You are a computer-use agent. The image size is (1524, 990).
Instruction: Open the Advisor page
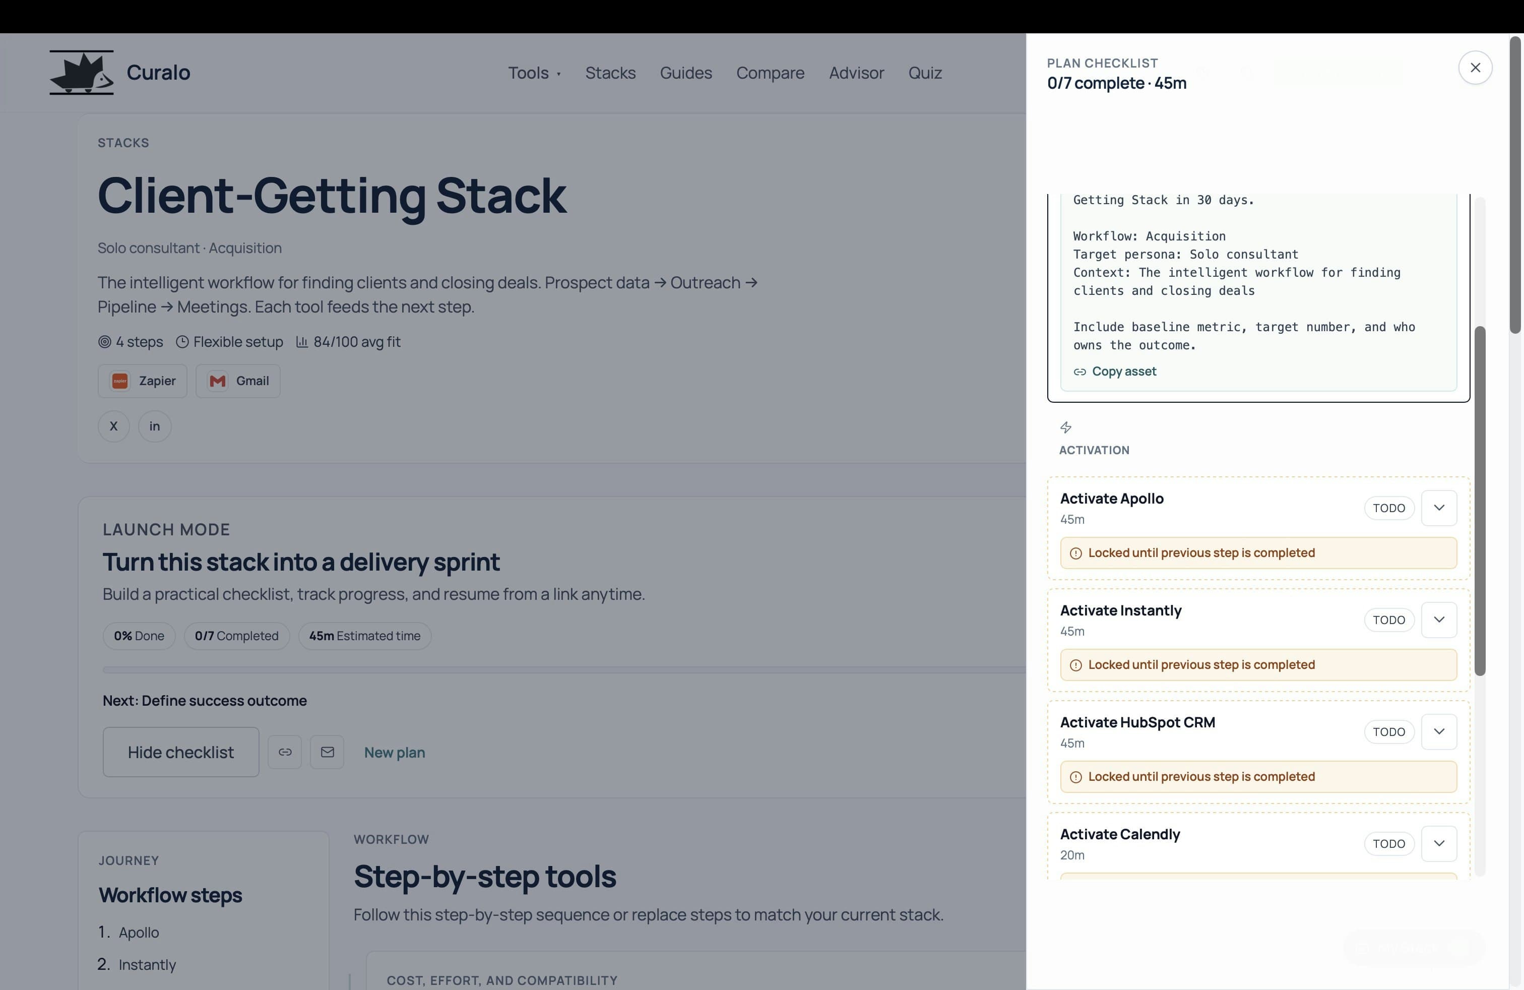856,73
